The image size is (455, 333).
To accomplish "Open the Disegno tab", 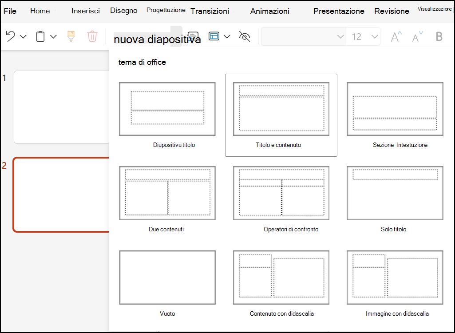I will tap(123, 11).
